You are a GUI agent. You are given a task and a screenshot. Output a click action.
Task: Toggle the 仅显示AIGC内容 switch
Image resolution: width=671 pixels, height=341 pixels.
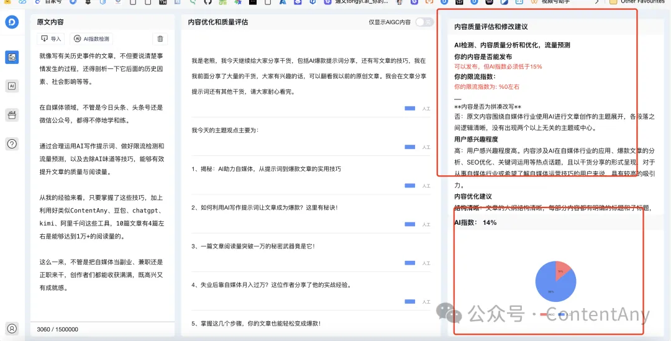coord(424,22)
